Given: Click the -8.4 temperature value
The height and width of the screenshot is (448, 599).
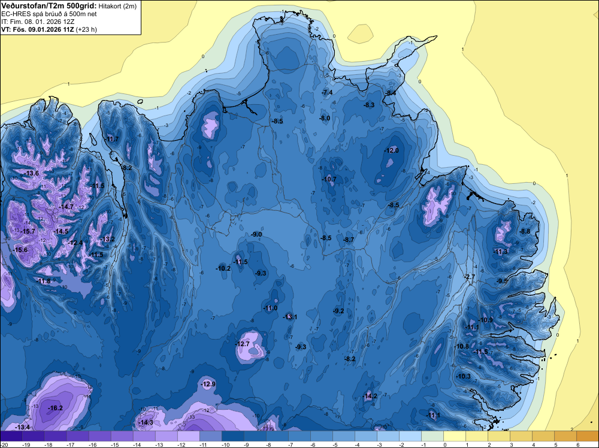Looking at the screenshot, I should coord(391,93).
